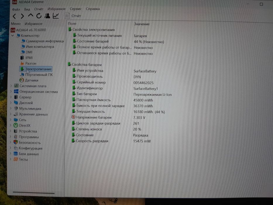Click the Поле column header
The width and height of the screenshot is (273, 205).
(72, 24)
